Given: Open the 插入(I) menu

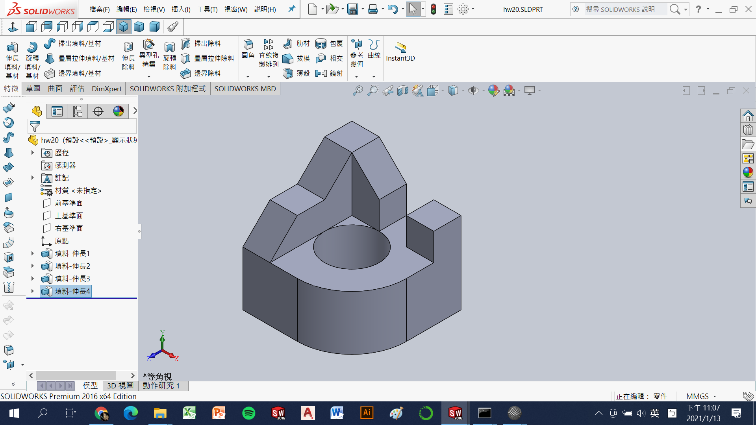Looking at the screenshot, I should (181, 9).
